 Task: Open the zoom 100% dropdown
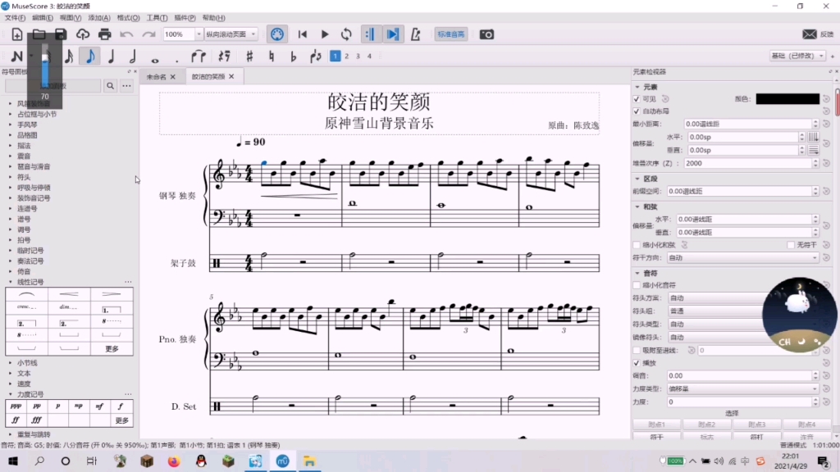[199, 34]
